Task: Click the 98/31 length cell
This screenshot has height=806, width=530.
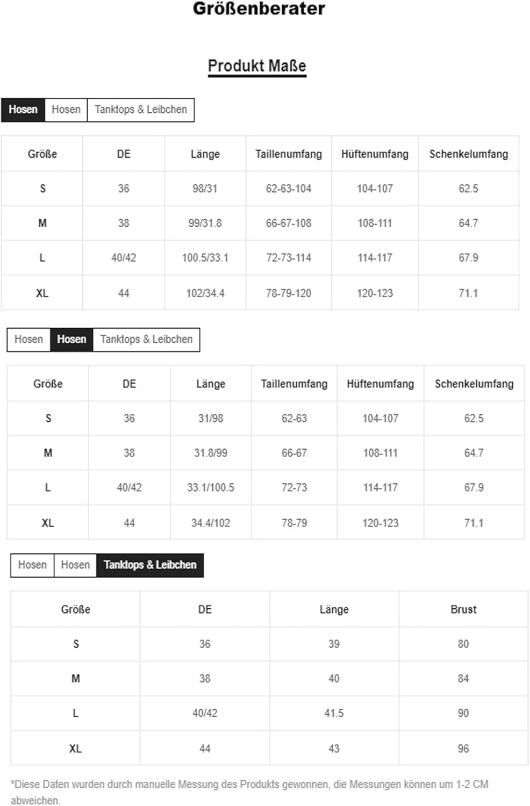Action: pos(205,189)
